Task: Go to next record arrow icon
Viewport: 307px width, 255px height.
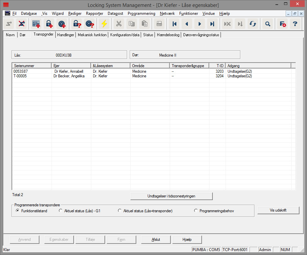Action: [199, 24]
